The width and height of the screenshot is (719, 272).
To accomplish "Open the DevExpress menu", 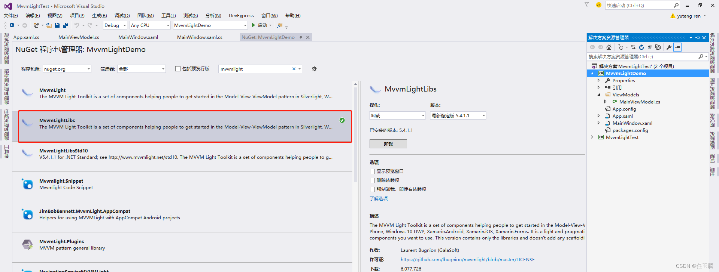I will pos(241,16).
